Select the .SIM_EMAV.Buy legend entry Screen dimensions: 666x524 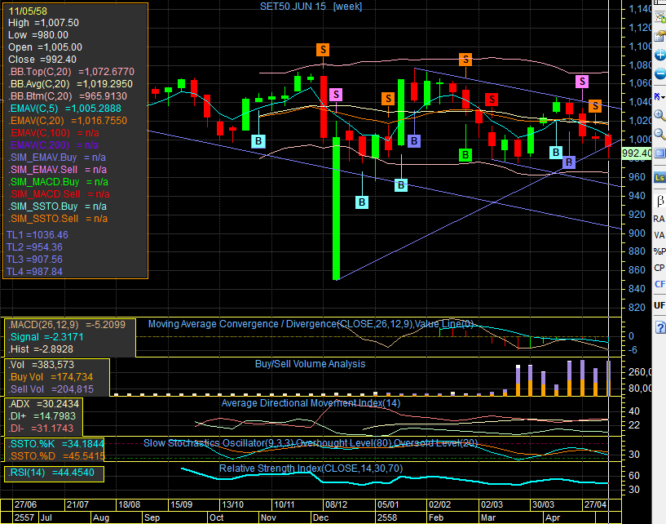[x=57, y=158]
